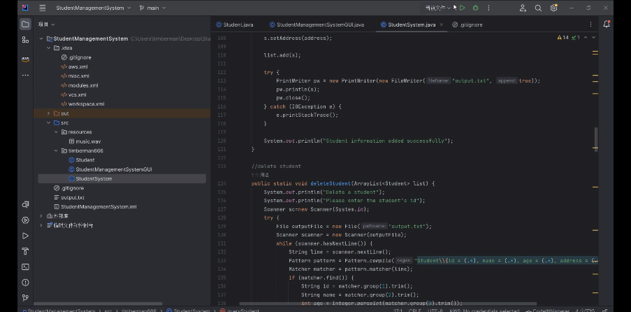The width and height of the screenshot is (631, 312).
Task: Expand the 'out' folder in project tree
Action: (x=48, y=113)
